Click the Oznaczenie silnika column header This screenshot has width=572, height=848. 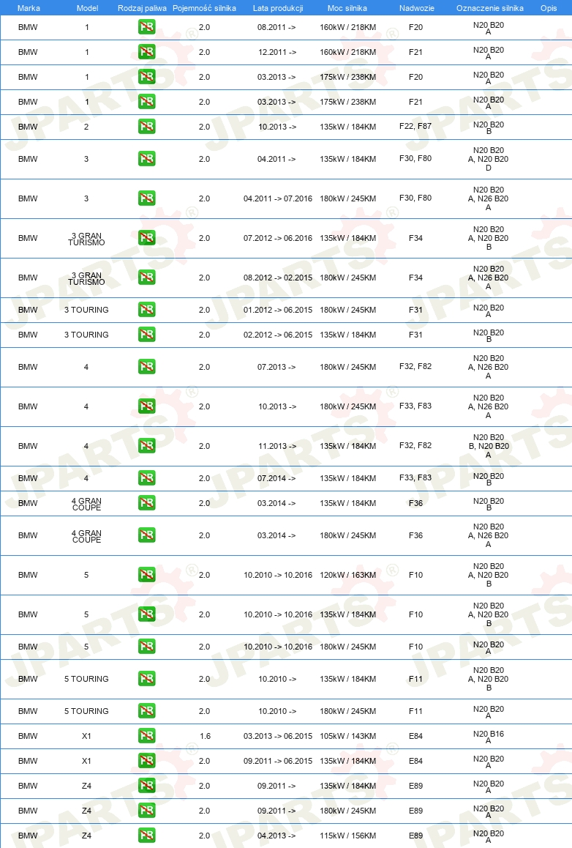490,8
